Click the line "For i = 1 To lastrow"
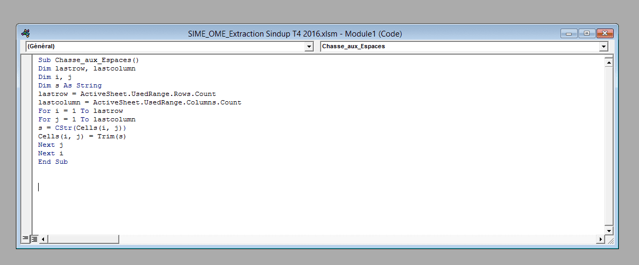 tap(81, 111)
